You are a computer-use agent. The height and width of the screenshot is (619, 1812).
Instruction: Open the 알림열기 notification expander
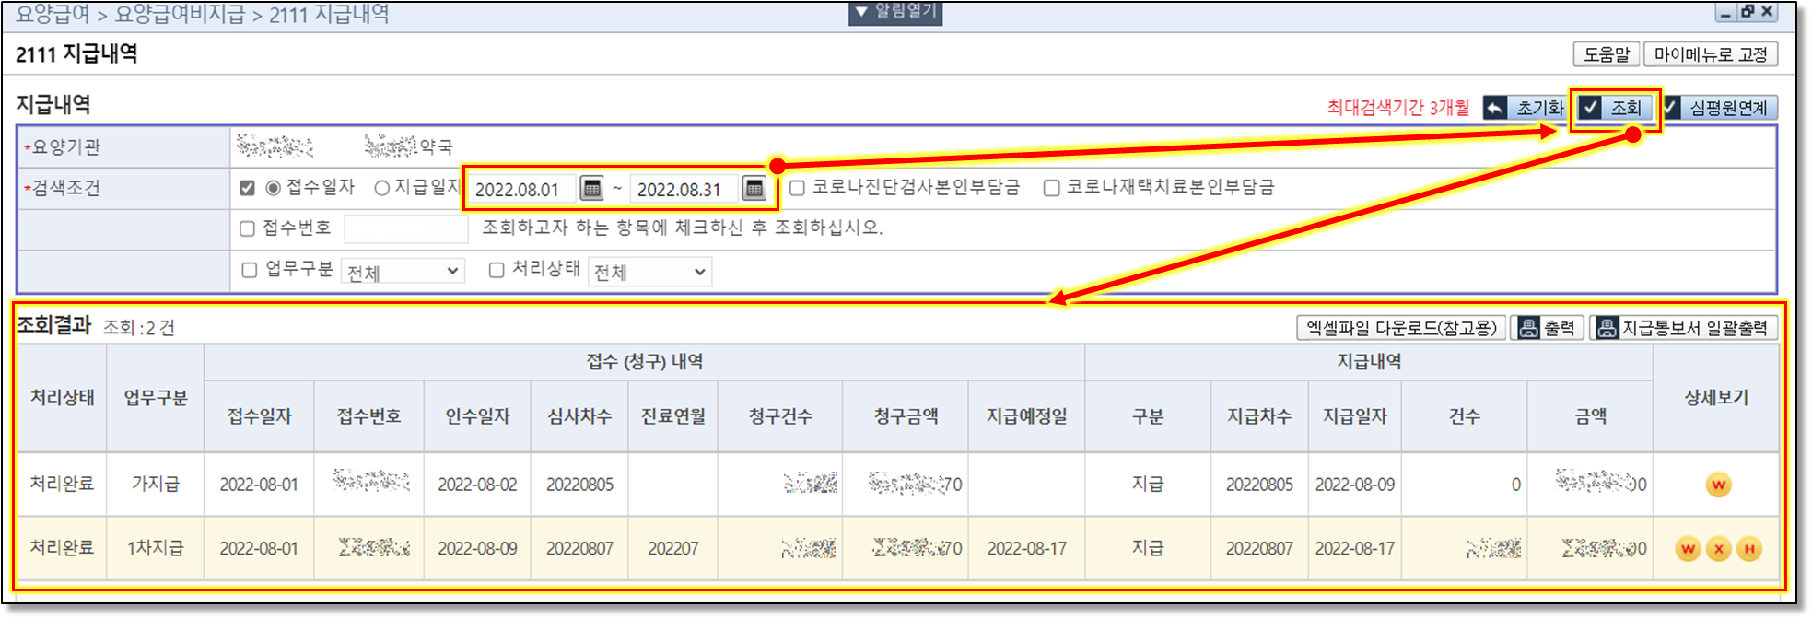894,12
